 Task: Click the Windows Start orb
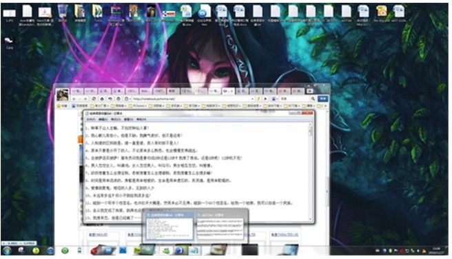(7, 251)
